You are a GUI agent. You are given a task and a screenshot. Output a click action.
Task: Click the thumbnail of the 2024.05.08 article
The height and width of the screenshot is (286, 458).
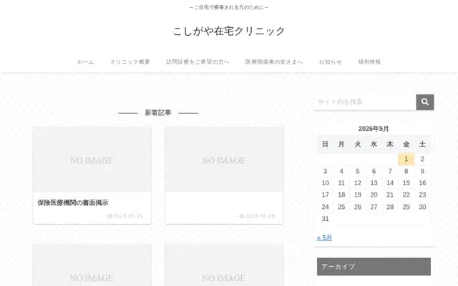[224, 159]
